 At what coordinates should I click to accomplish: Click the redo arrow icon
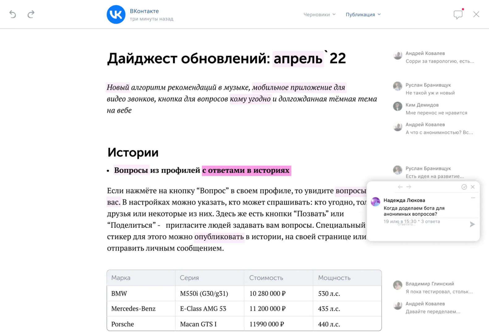tap(31, 14)
